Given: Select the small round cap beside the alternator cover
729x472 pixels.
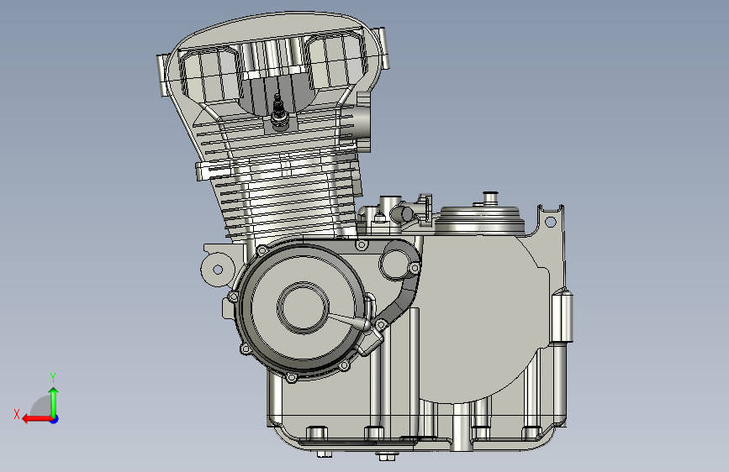Looking at the screenshot, I should (x=396, y=264).
